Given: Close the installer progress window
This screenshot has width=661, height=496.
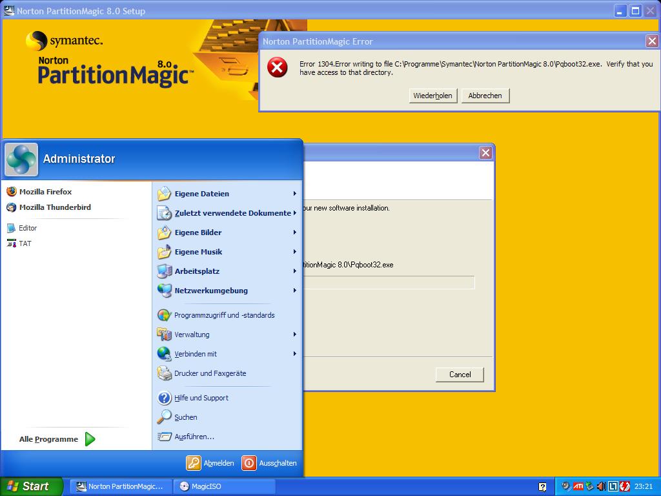Looking at the screenshot, I should (485, 152).
